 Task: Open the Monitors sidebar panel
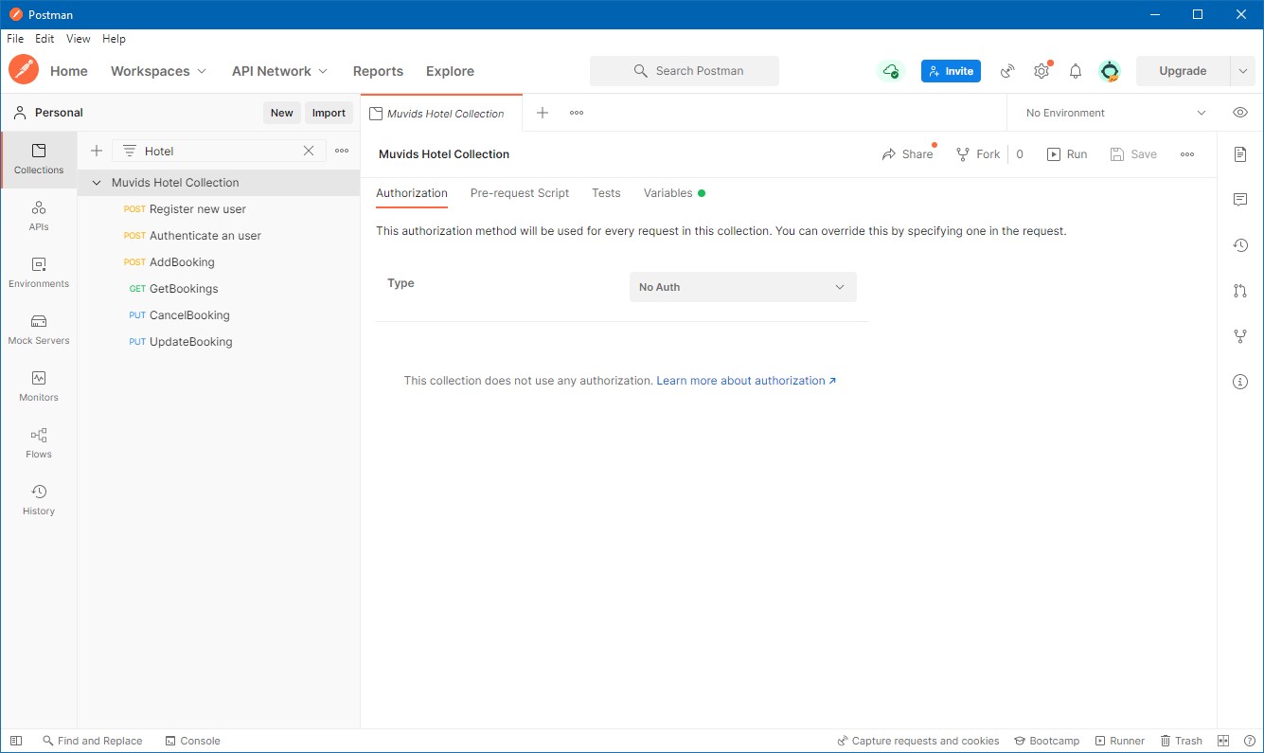[x=39, y=386]
